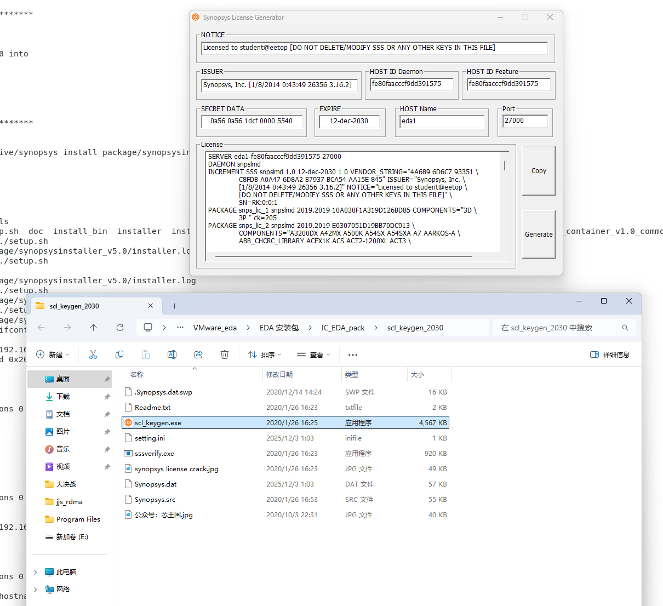Refresh the scl_keygen_2030 folder
Image resolution: width=663 pixels, height=606 pixels.
[x=120, y=328]
